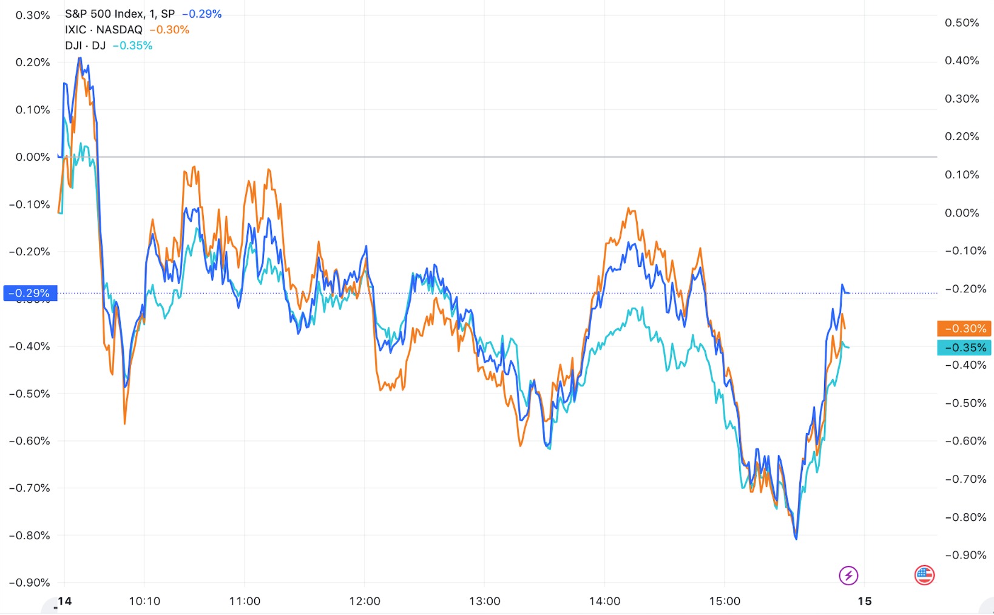994x615 pixels.
Task: Select the IXIC NASDAQ legend label
Action: click(x=104, y=30)
